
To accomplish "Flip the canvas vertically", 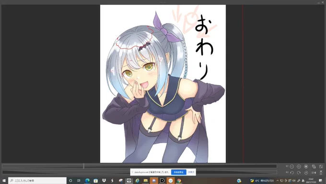I will [321, 172].
